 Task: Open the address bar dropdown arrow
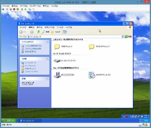(x=123, y=36)
